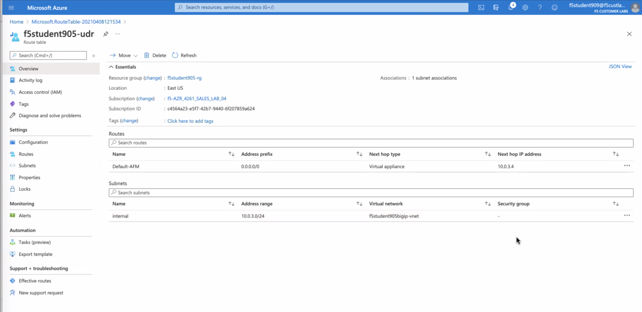Click the Search routes field
Image resolution: width=642 pixels, height=312 pixels.
coord(371,143)
